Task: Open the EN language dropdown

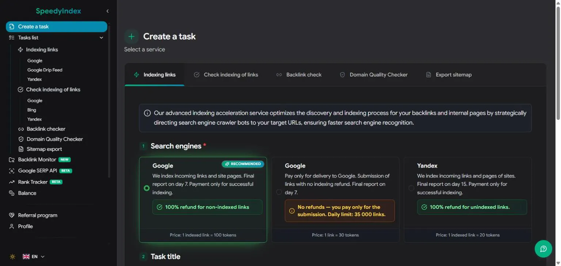Action: 34,257
